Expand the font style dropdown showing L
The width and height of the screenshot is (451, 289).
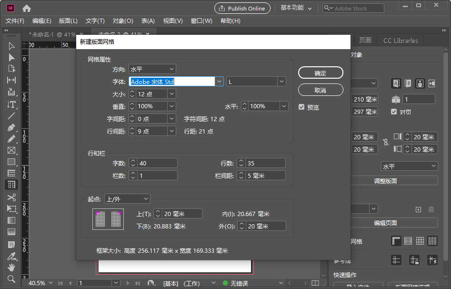coord(281,82)
